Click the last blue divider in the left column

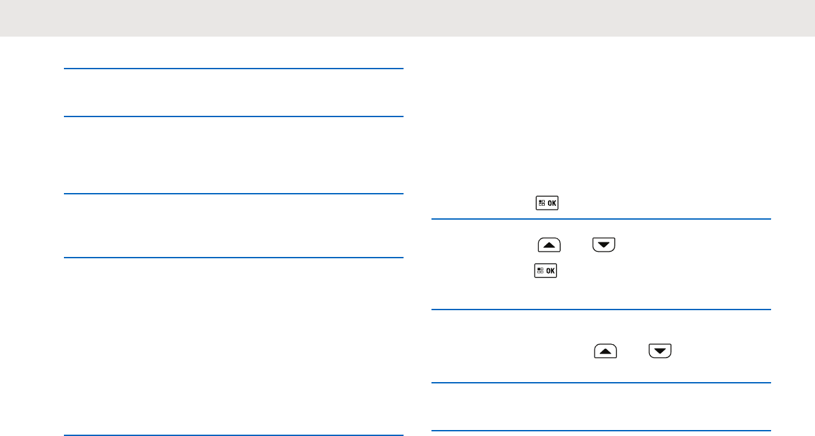pos(234,435)
